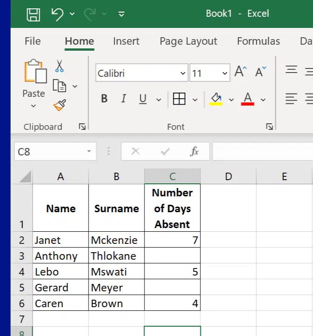The image size is (313, 336).
Task: Click the Cancel X in formula bar
Action: pyautogui.click(x=136, y=151)
